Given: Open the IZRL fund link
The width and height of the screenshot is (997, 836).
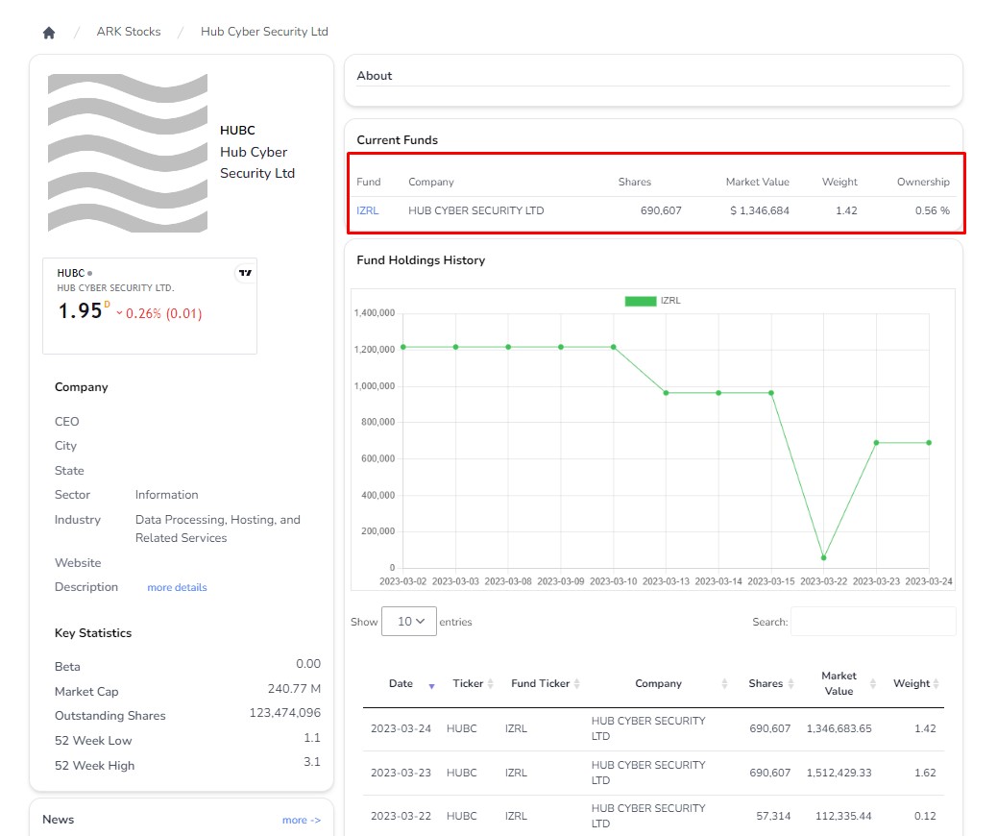Looking at the screenshot, I should pos(368,210).
